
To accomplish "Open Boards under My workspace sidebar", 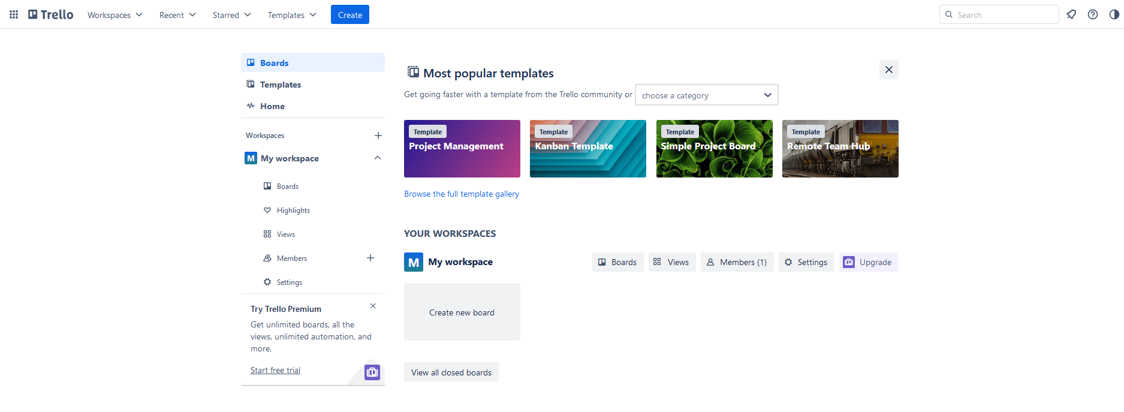I will (313, 186).
